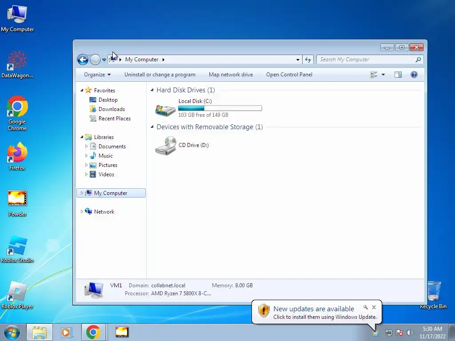Open the Recycle Bin on the desktop
Screen dimensions: 455x341
click(x=433, y=295)
